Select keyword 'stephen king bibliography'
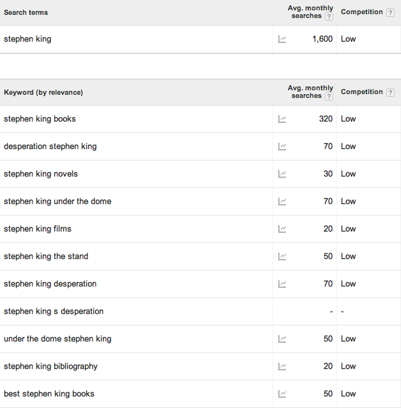This screenshot has height=408, width=401. point(51,366)
